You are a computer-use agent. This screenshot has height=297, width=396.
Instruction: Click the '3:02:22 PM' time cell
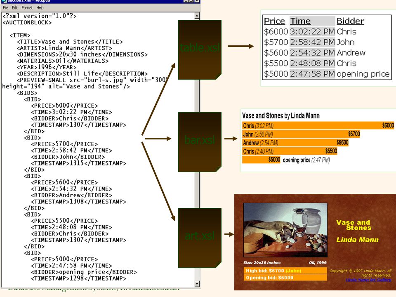[312, 32]
